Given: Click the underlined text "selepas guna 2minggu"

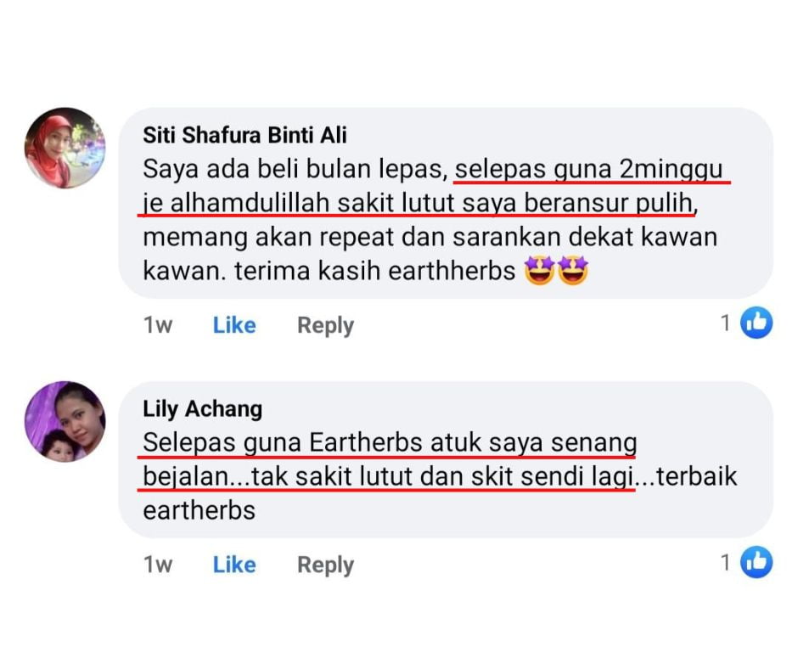Looking at the screenshot, I should click(x=592, y=169).
